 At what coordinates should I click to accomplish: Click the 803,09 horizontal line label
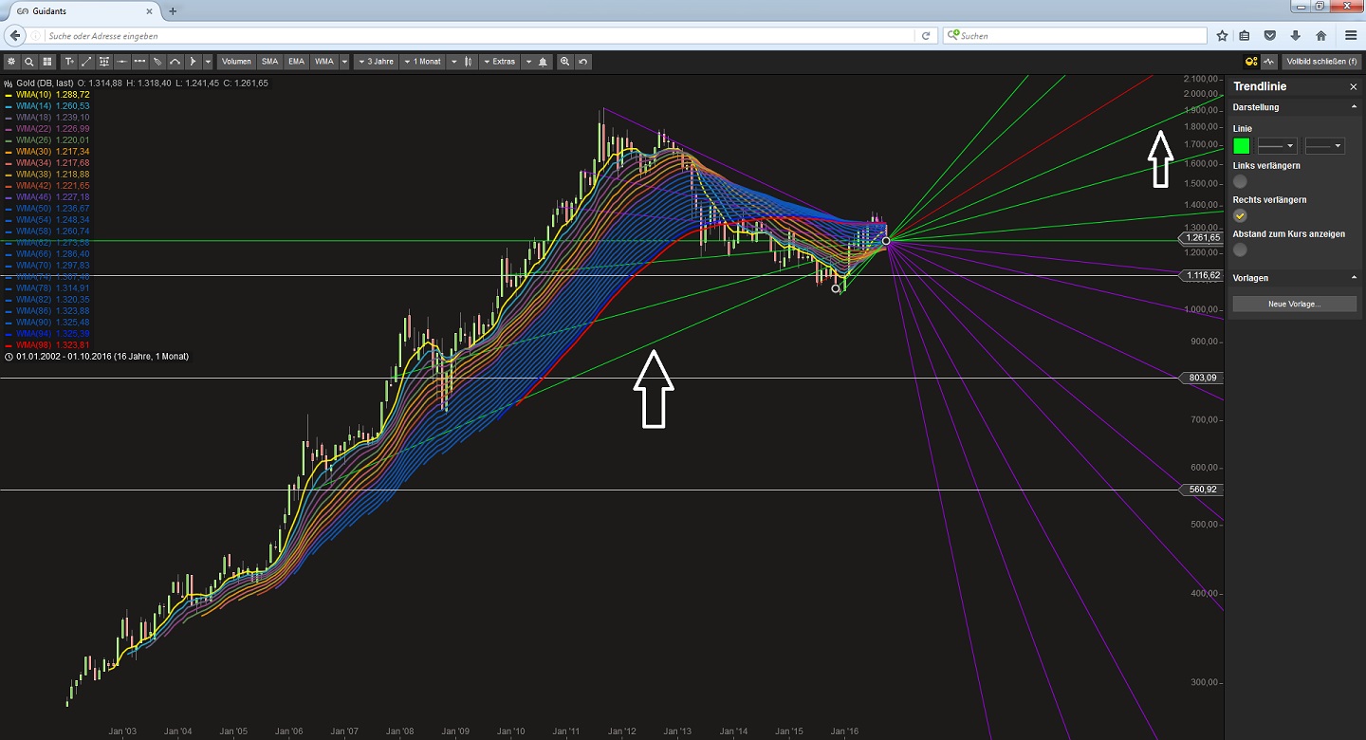click(x=1202, y=378)
